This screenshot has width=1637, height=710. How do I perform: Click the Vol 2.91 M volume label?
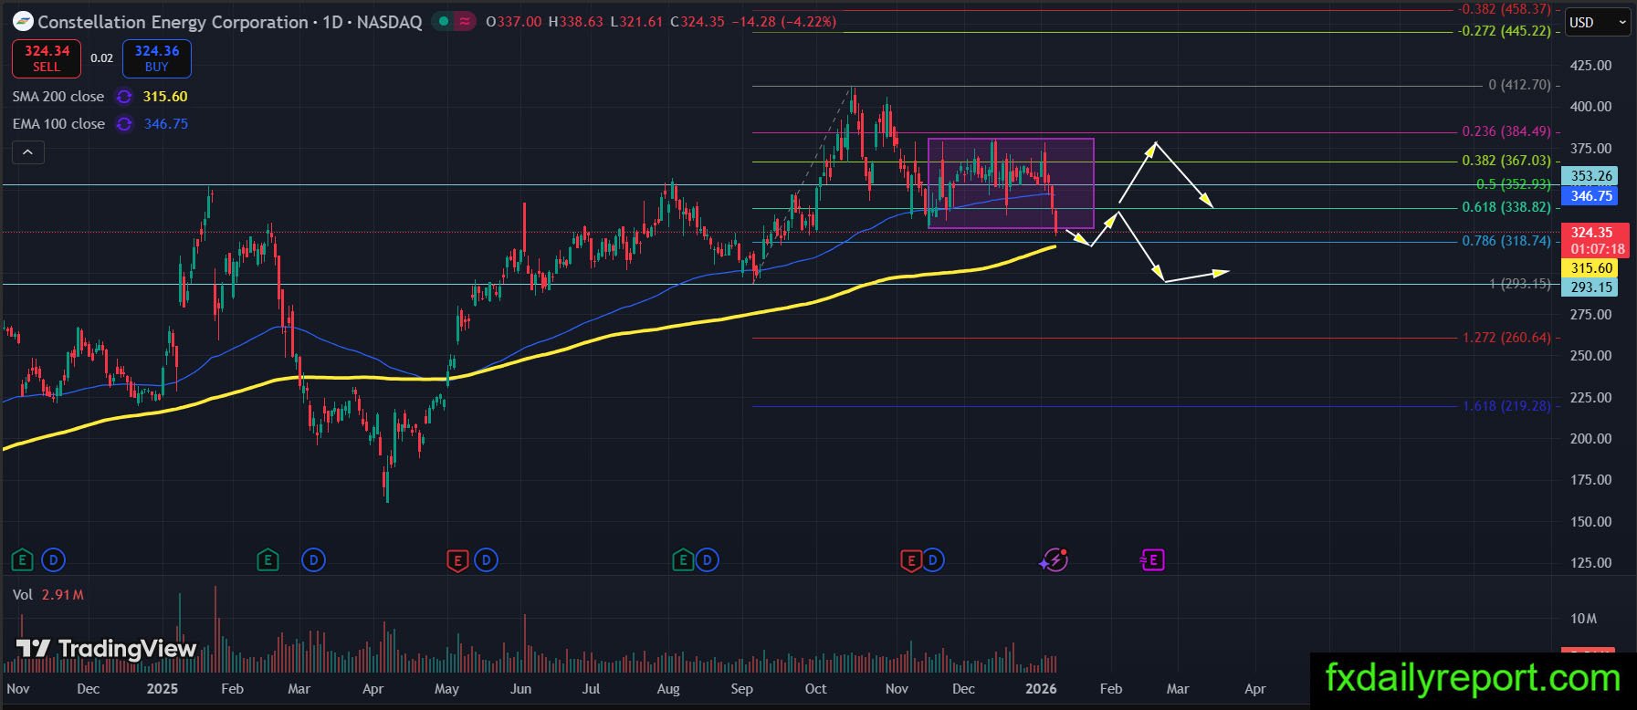click(48, 595)
